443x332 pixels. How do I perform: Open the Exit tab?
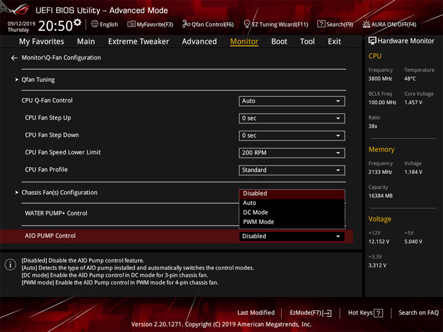tap(334, 42)
